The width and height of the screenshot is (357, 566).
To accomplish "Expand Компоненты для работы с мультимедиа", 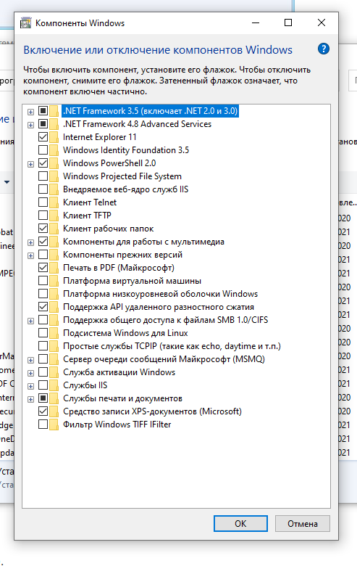I will point(30,242).
